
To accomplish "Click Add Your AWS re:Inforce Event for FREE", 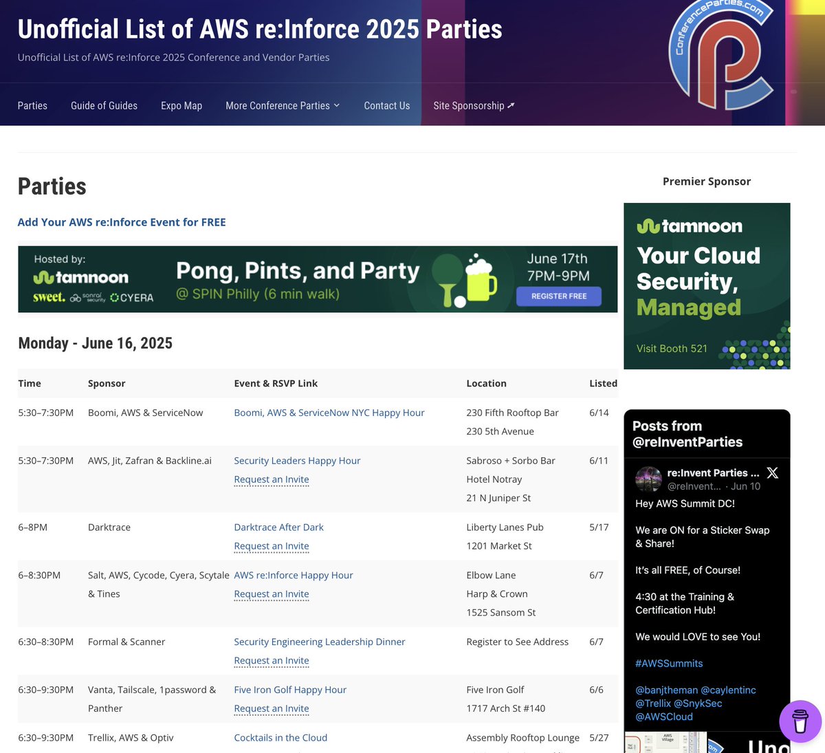I will [122, 222].
